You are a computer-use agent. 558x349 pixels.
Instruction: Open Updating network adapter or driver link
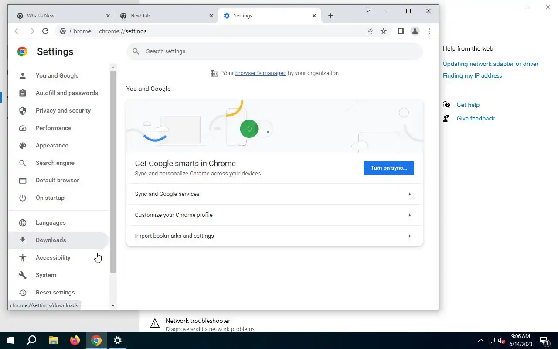490,64
